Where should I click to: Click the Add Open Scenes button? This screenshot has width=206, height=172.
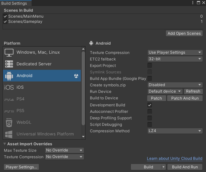coord(184,33)
